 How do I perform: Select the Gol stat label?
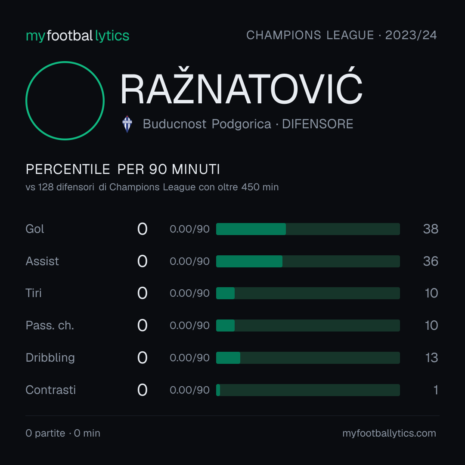(x=35, y=229)
